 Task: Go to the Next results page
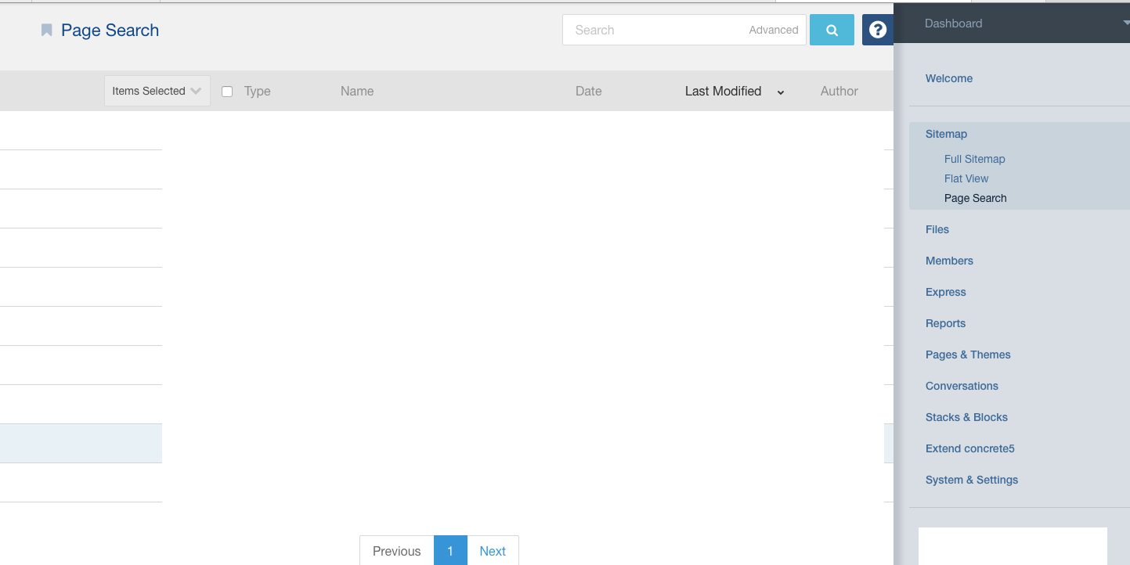tap(493, 551)
